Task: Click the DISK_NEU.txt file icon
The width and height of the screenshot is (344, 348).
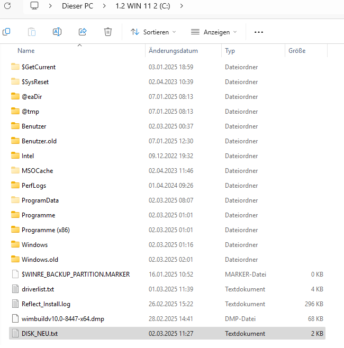Action: 15,334
